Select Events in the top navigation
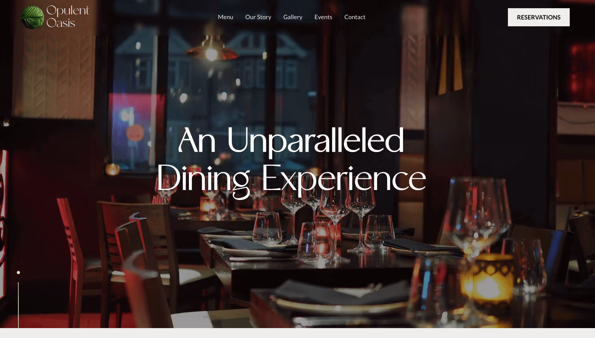The height and width of the screenshot is (338, 595). (323, 17)
